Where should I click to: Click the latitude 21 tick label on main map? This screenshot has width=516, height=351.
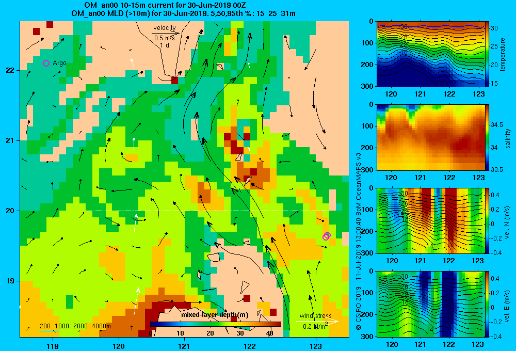pyautogui.click(x=10, y=140)
